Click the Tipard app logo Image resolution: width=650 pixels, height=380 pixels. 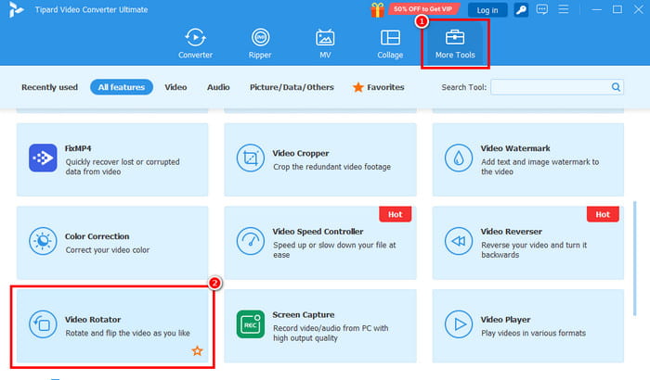click(x=16, y=9)
